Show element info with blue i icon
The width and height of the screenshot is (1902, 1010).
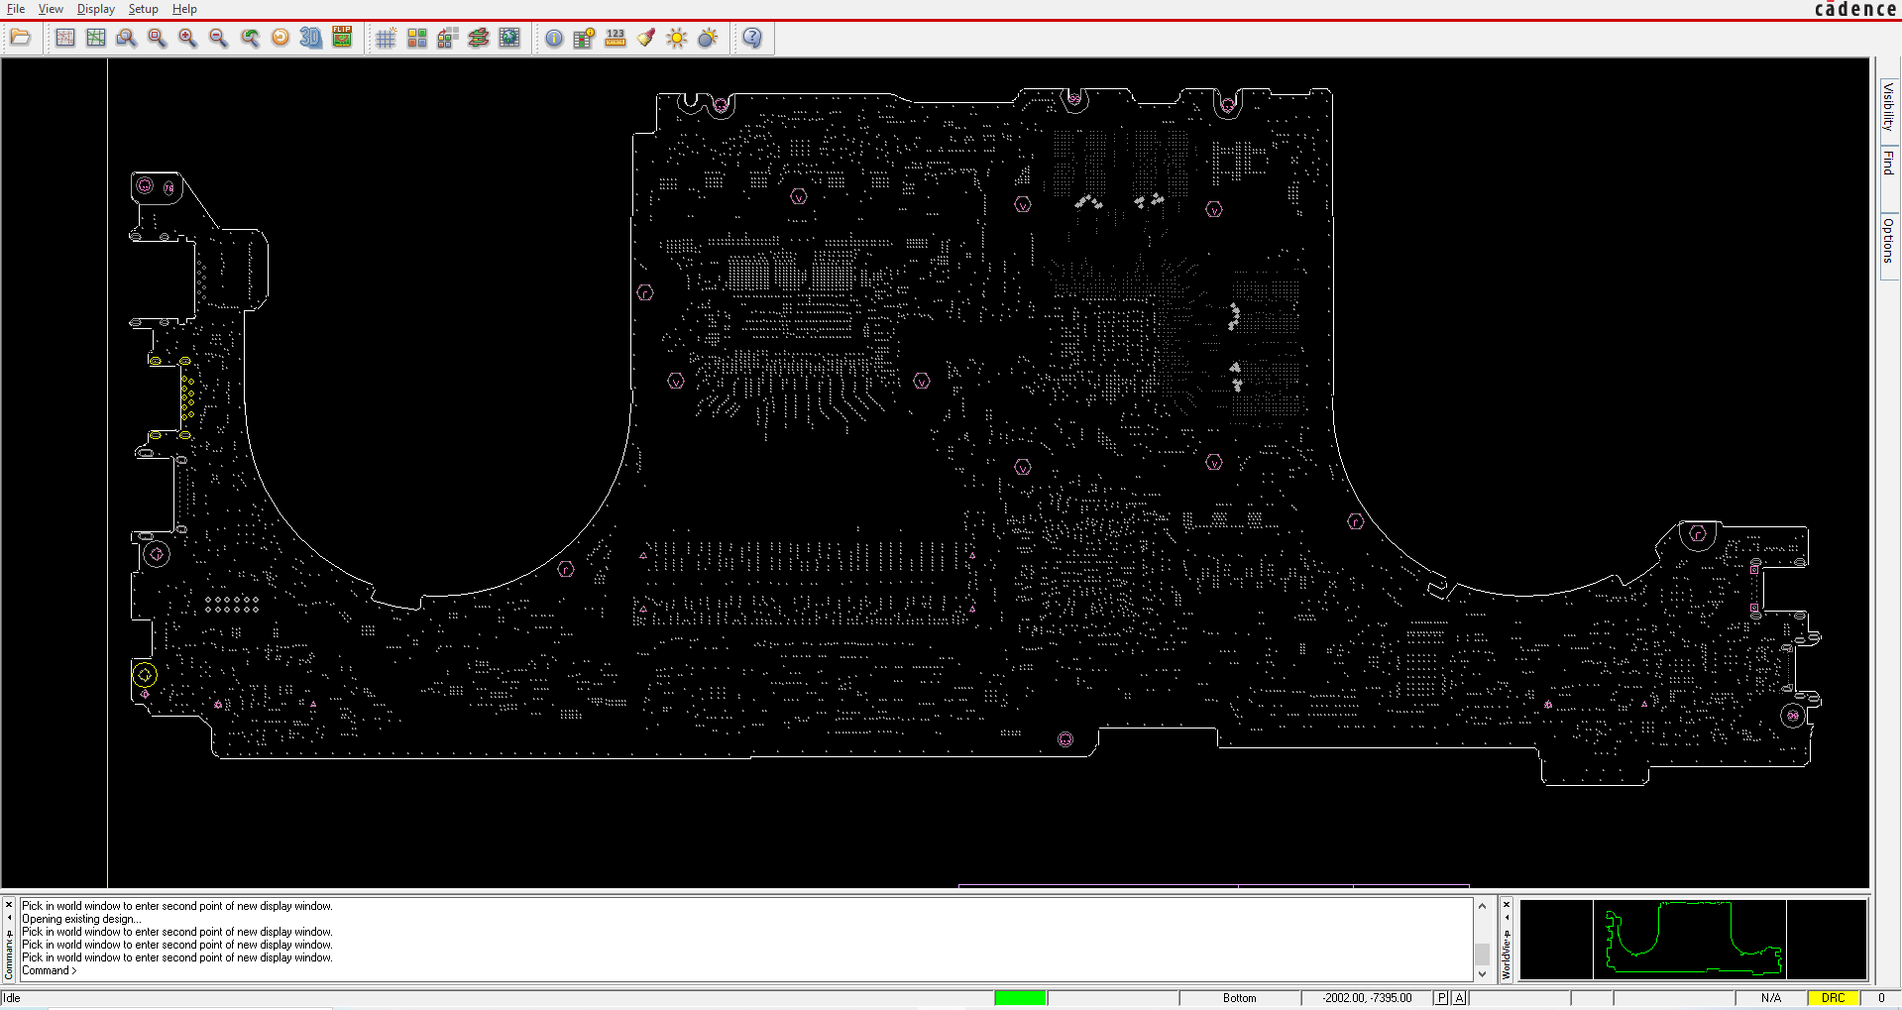554,38
